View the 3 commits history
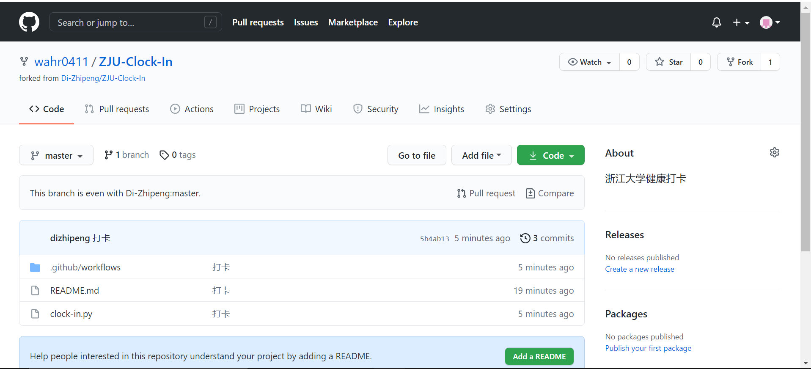This screenshot has width=811, height=369. point(547,238)
